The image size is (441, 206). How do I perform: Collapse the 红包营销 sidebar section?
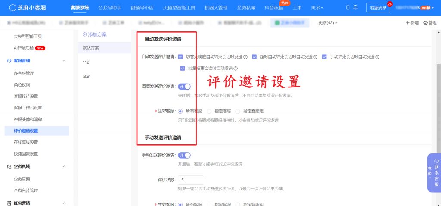pyautogui.click(x=64, y=203)
